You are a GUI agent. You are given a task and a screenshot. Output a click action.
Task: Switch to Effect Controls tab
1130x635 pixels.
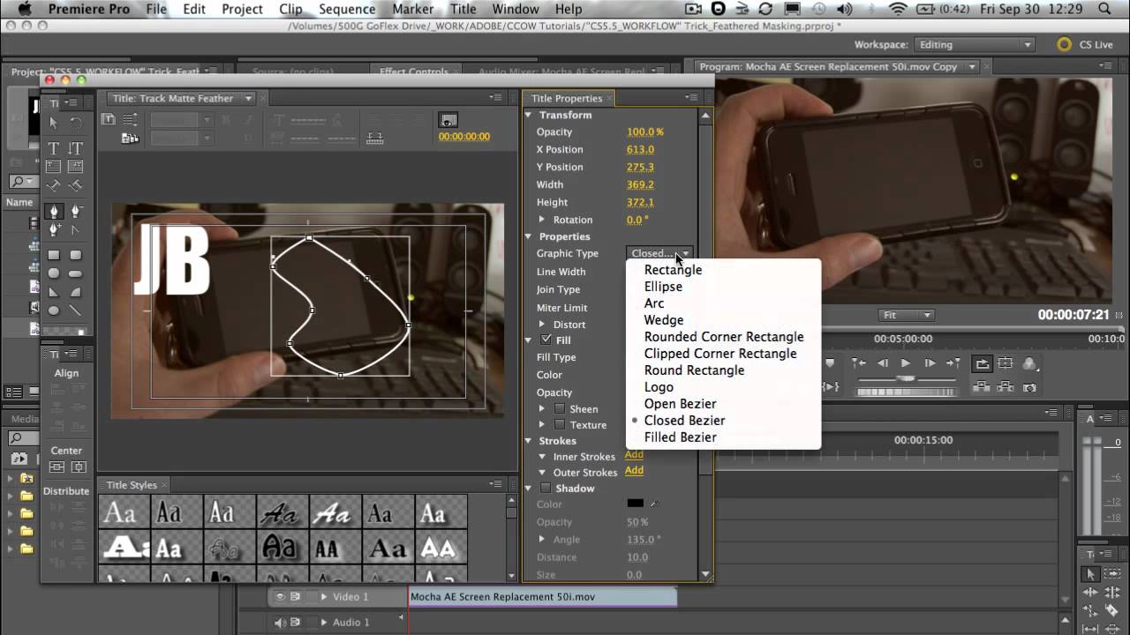[x=414, y=71]
